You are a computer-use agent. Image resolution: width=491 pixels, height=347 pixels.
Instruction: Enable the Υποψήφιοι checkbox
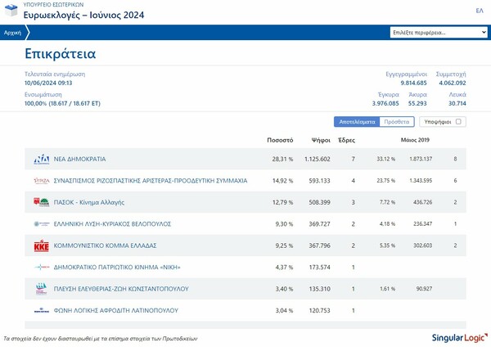point(458,121)
